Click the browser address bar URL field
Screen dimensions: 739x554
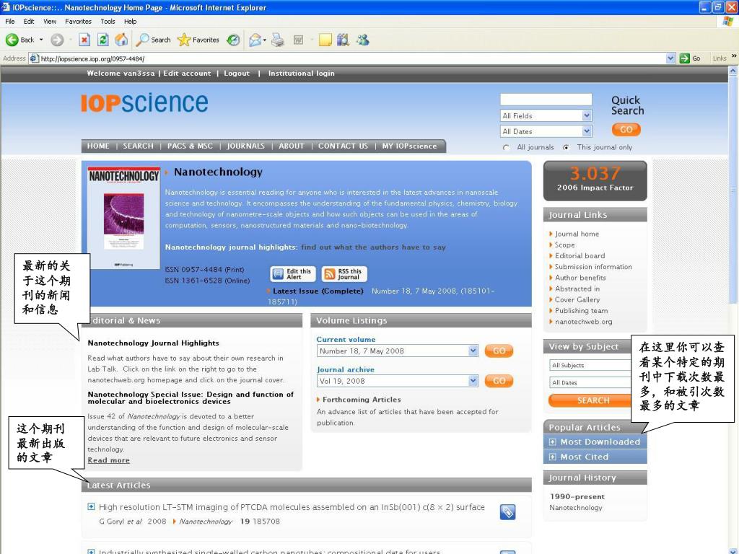(348, 58)
